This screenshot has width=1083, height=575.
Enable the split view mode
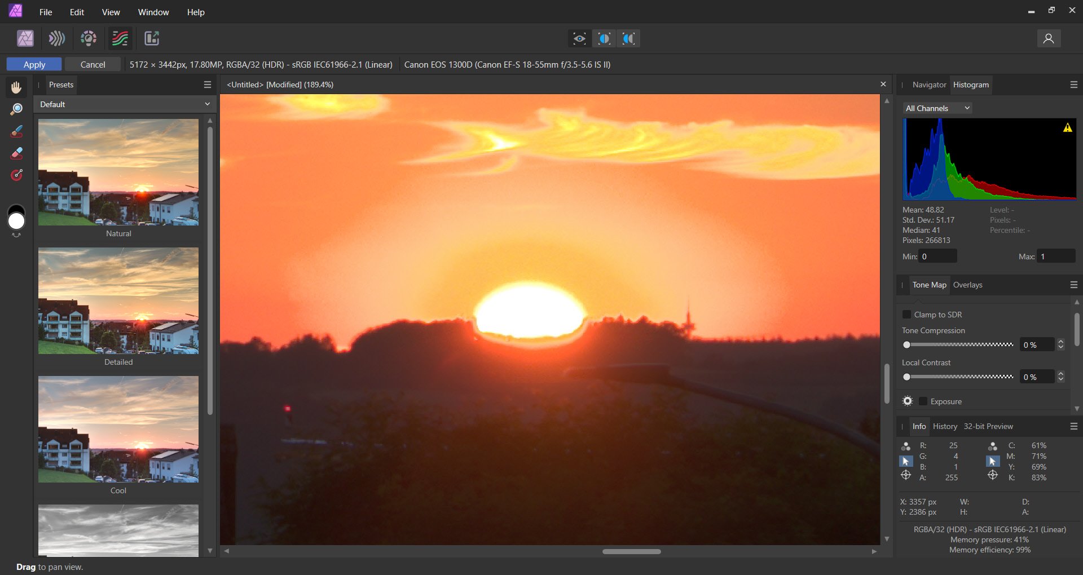pos(604,38)
